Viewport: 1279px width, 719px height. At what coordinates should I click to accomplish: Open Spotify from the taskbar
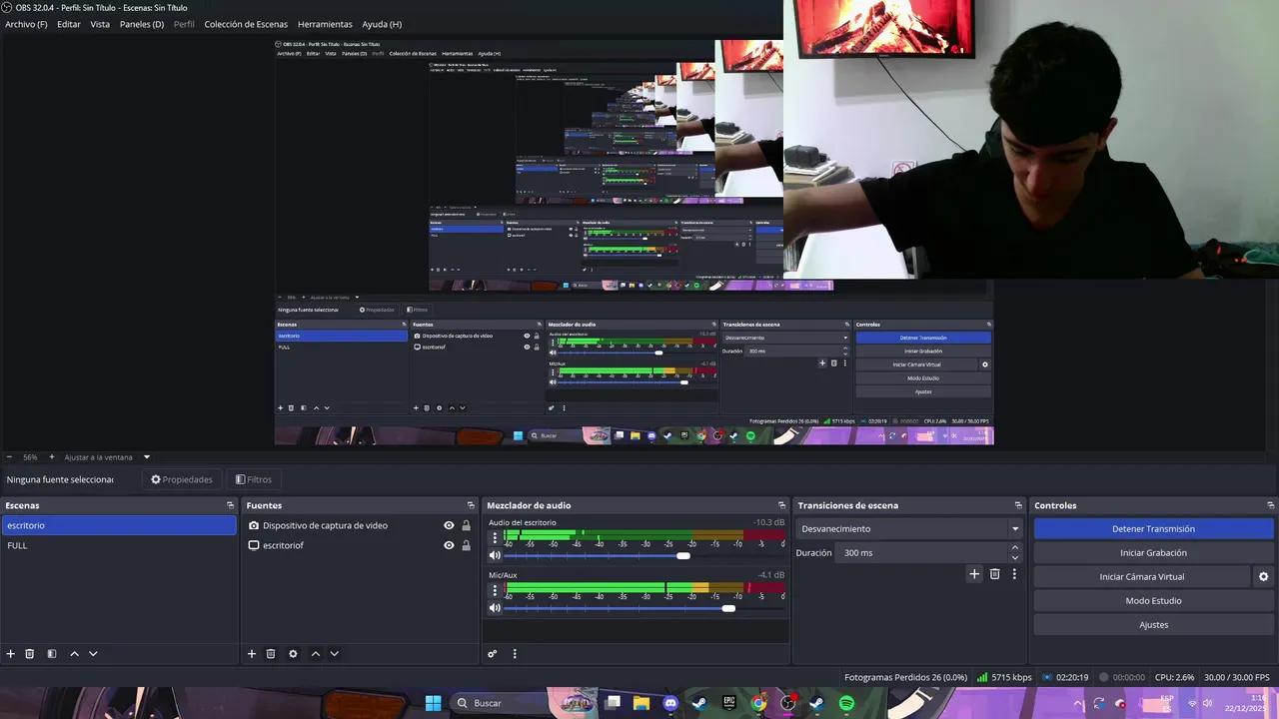846,703
